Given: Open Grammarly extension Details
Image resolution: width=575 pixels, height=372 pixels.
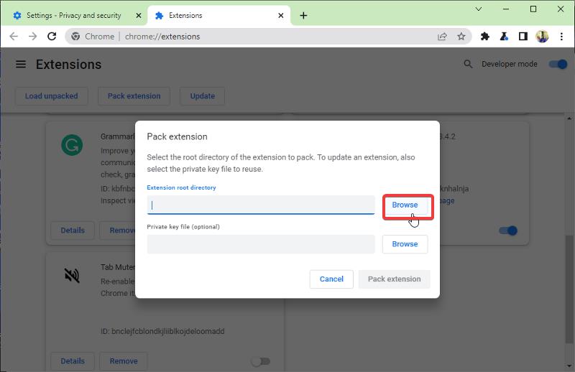Looking at the screenshot, I should 73,230.
